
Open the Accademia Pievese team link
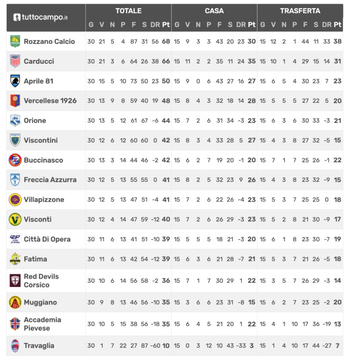42,324
